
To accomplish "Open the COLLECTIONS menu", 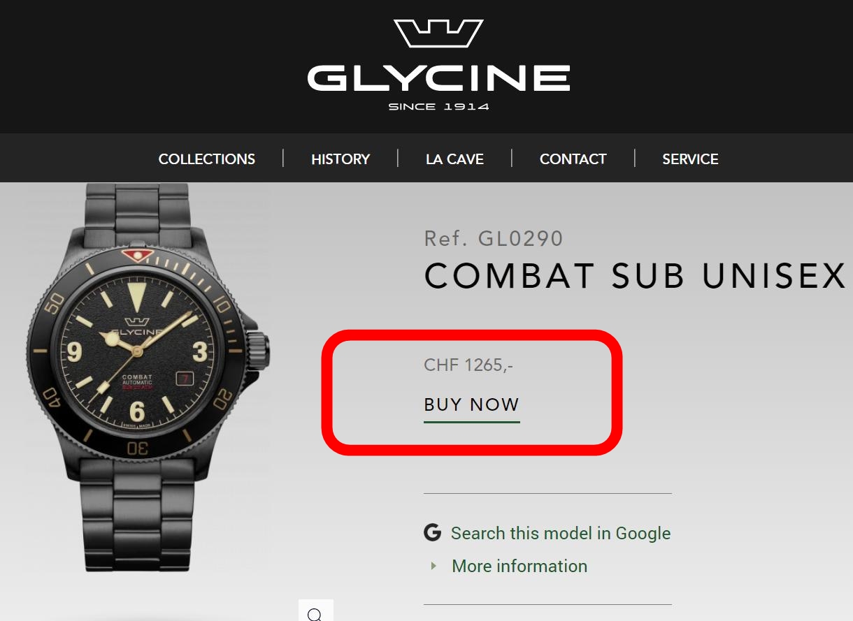I will [207, 159].
